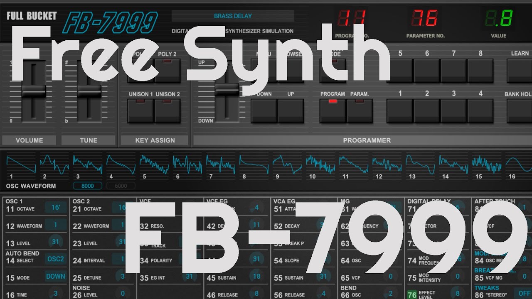532x299 pixels.
Task: Click the Effect Level knob showing 8
Action: [x=457, y=293]
